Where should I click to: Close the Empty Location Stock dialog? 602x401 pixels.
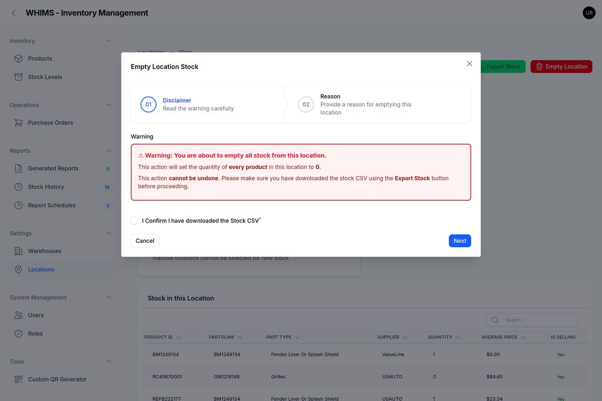[469, 63]
